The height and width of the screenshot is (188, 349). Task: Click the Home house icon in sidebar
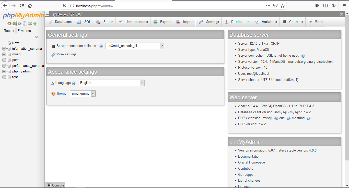click(9, 23)
